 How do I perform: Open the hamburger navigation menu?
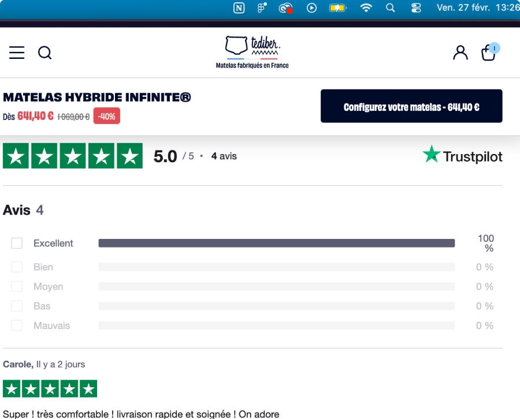tap(17, 53)
